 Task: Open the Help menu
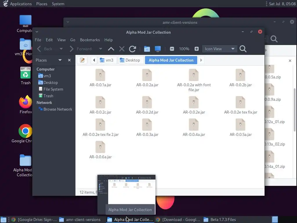[x=108, y=40]
